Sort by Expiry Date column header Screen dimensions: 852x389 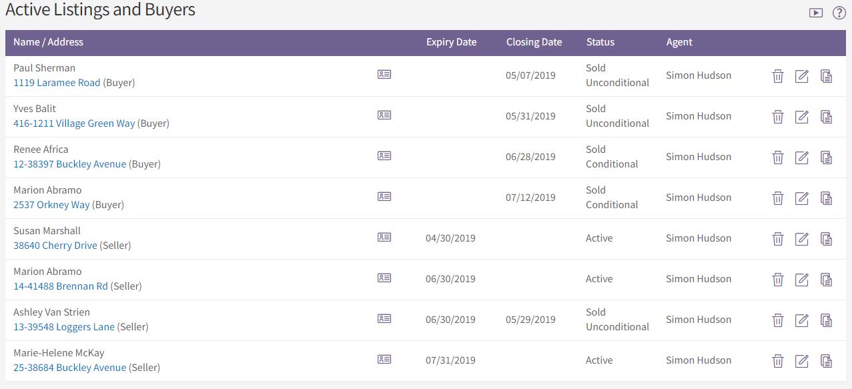[452, 42]
